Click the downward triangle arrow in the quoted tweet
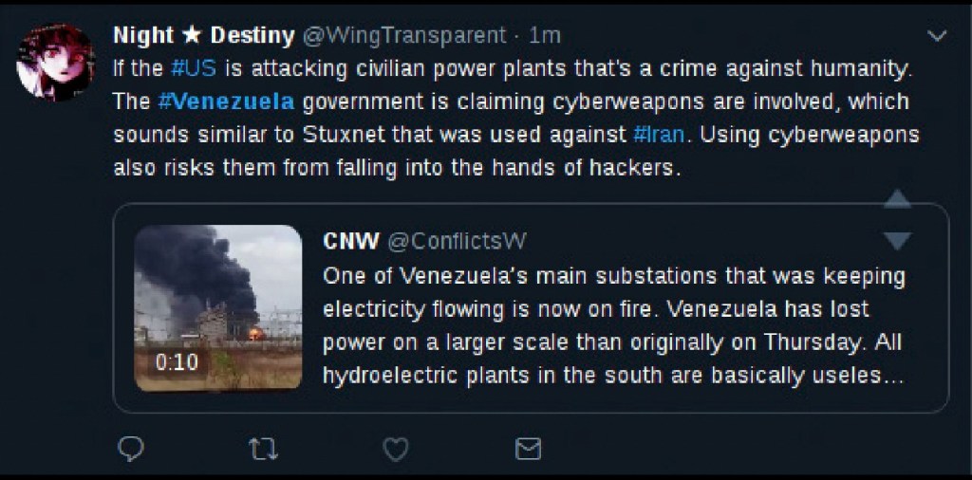972x480 pixels. click(x=897, y=241)
